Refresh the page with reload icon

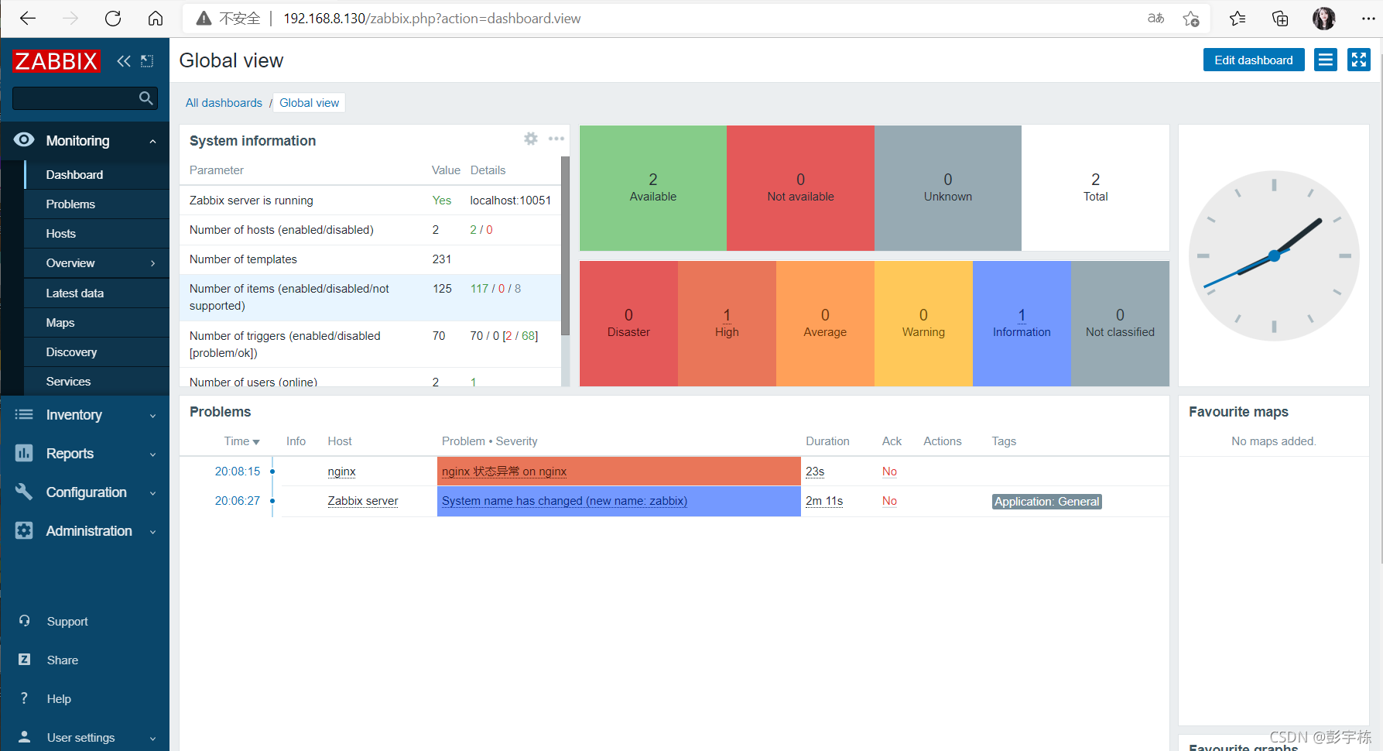(x=113, y=19)
